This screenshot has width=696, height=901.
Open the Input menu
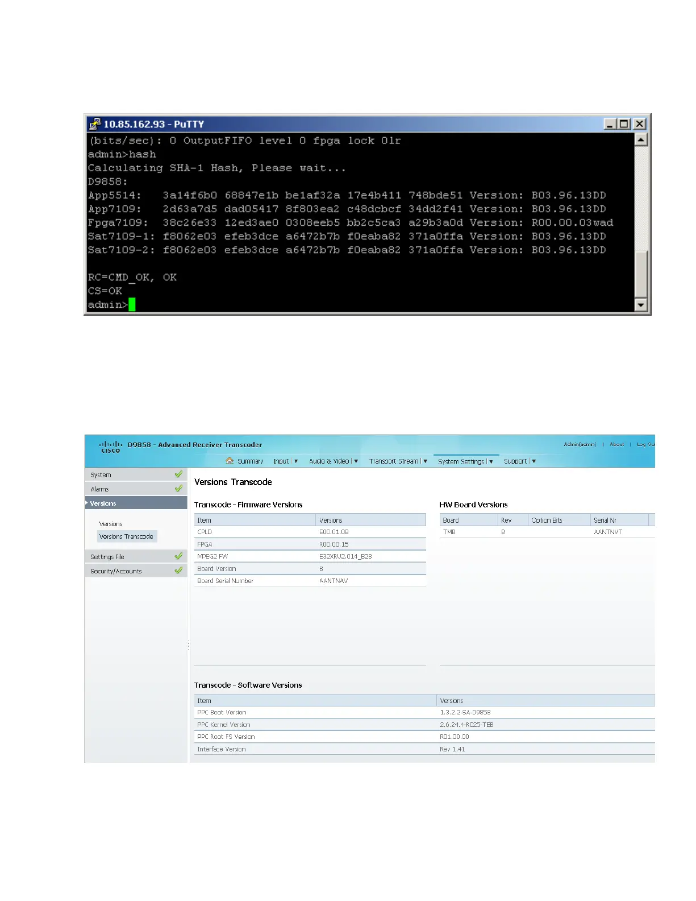(281, 461)
